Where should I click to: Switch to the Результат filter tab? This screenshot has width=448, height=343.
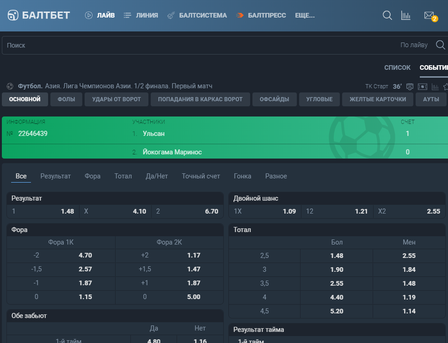tap(55, 176)
